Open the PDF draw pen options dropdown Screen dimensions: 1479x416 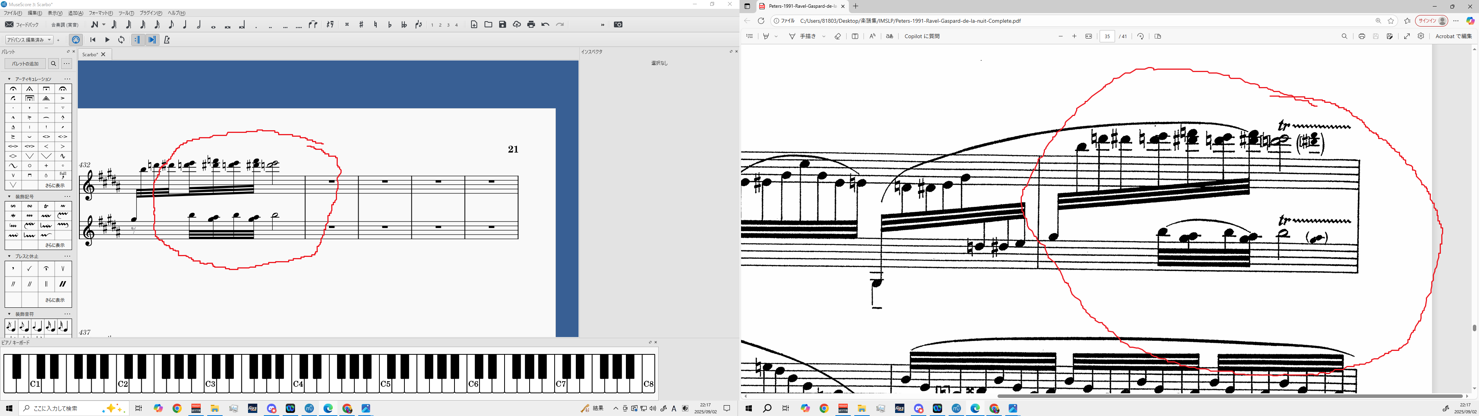[x=824, y=36]
